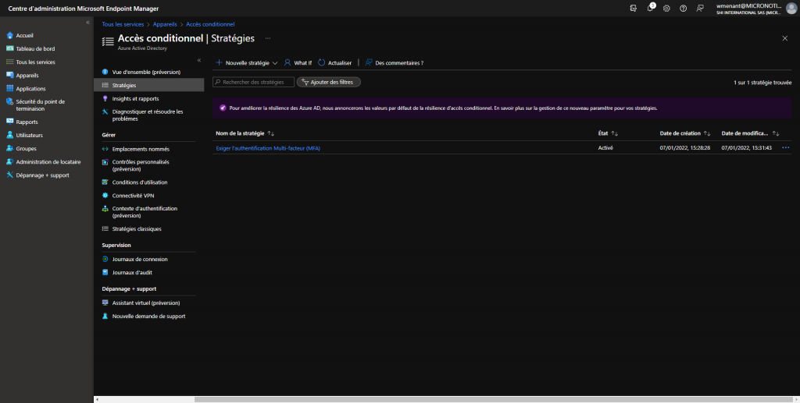
Task: Click the New strategy plus icon
Action: tap(219, 62)
